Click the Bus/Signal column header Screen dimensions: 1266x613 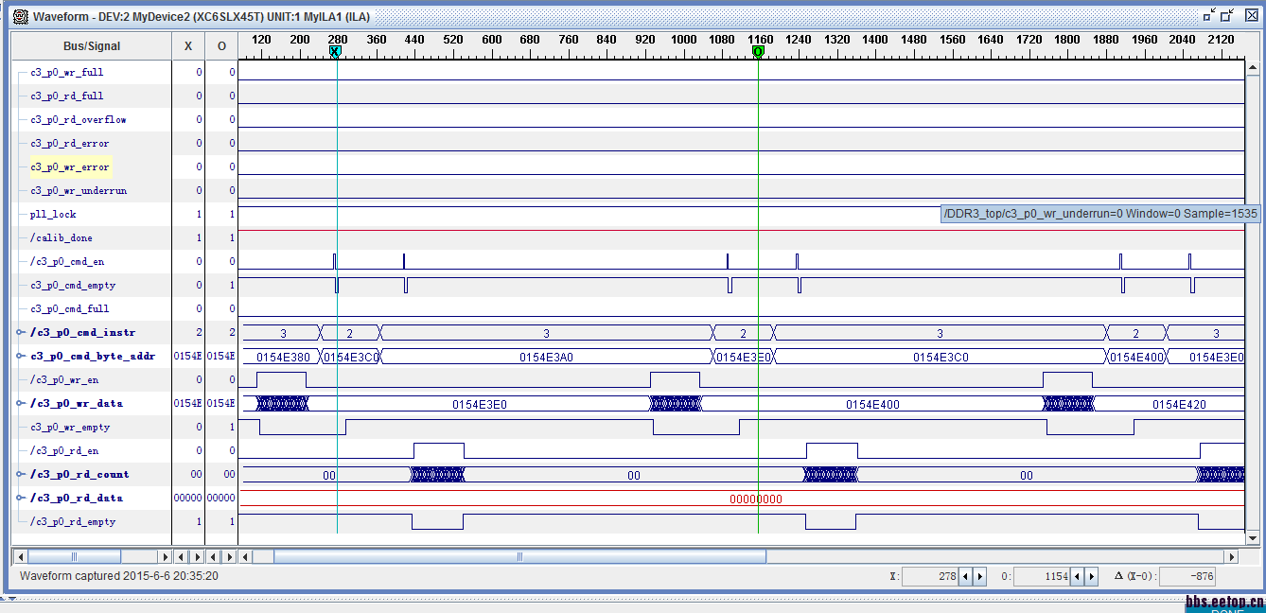91,45
